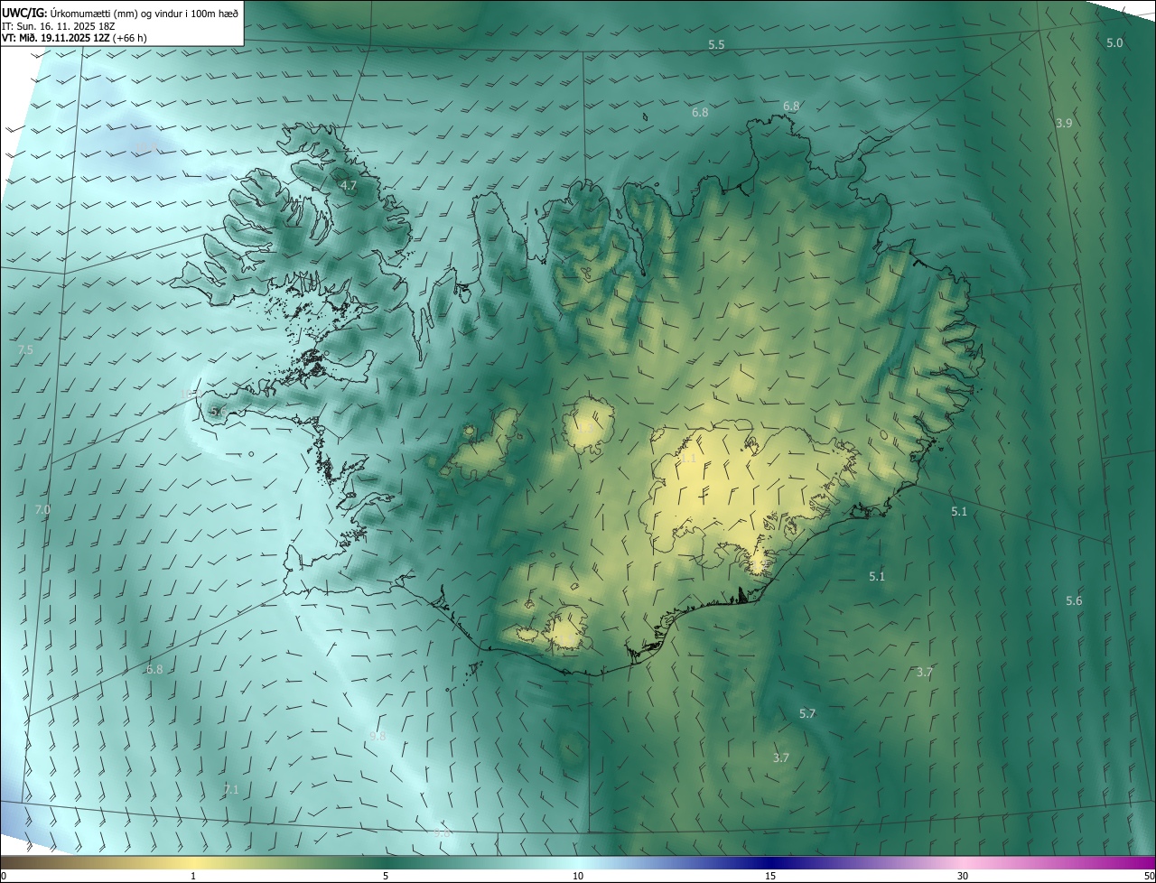
Task: Click the '1' tick on the color scale
Action: point(194,876)
